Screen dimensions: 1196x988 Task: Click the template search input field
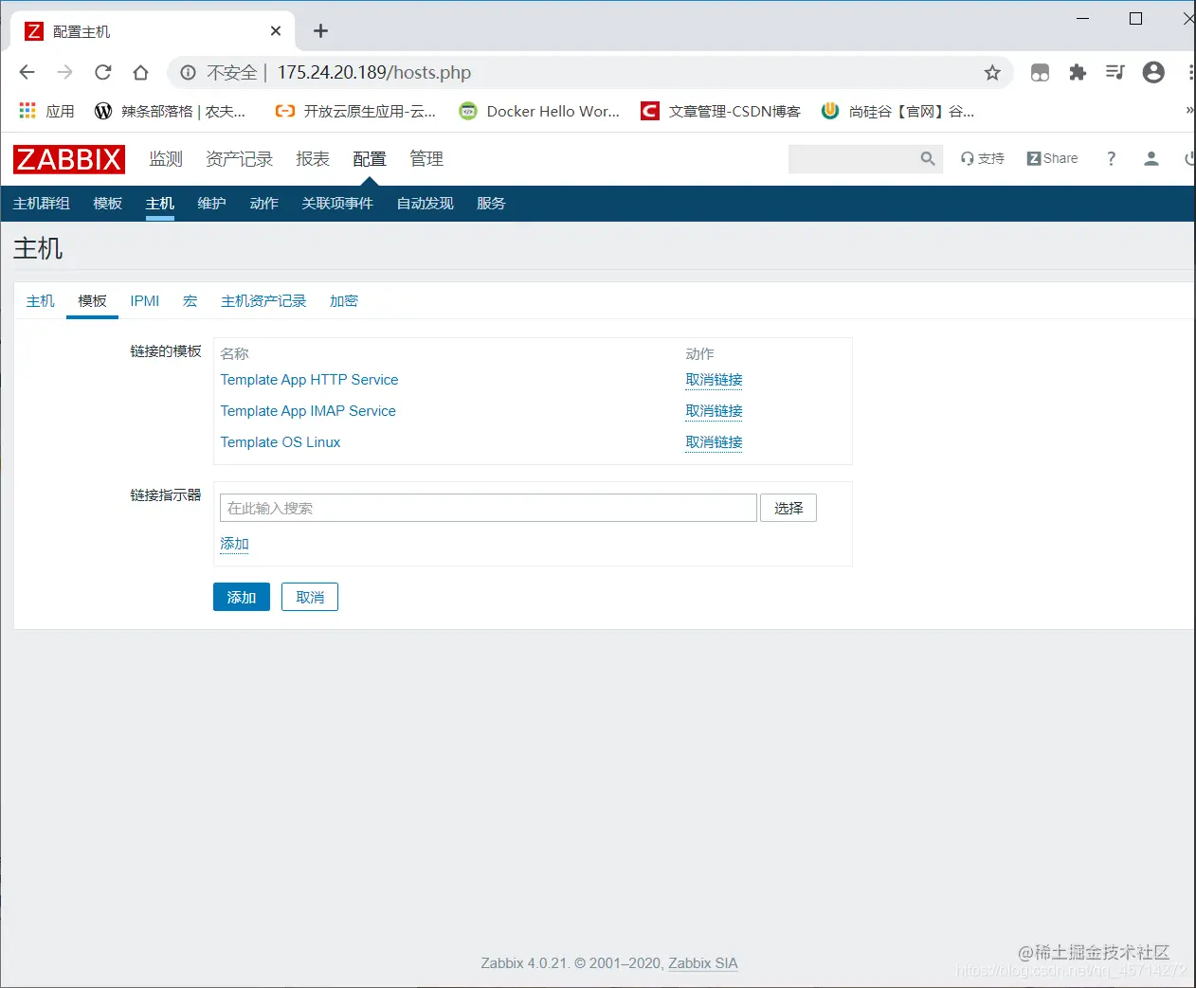coord(489,508)
